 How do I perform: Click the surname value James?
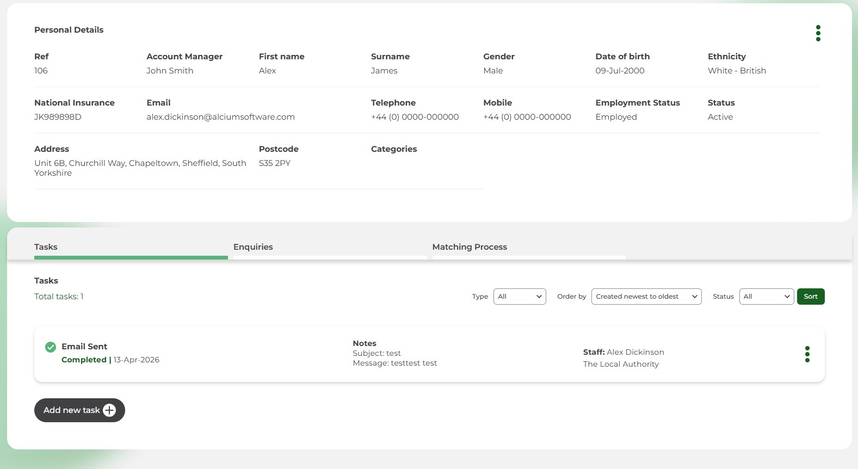click(384, 71)
